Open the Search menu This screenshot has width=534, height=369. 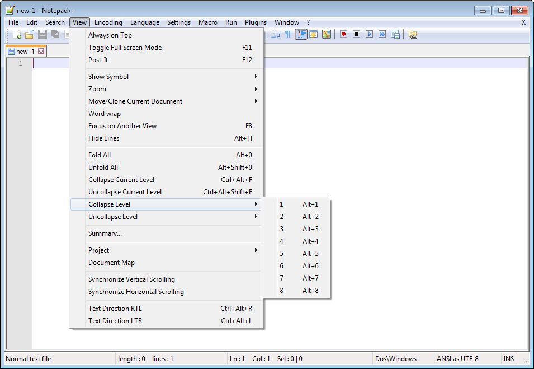click(x=55, y=22)
